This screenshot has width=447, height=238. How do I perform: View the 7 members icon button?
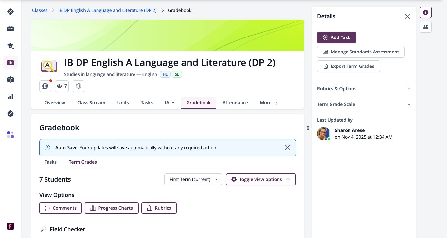coord(62,86)
